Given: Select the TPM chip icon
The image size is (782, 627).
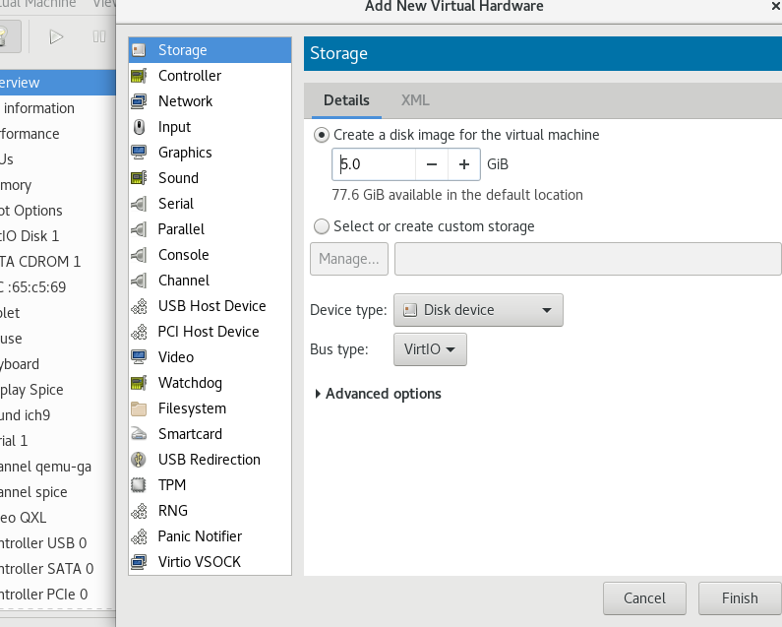Looking at the screenshot, I should pyautogui.click(x=139, y=484).
